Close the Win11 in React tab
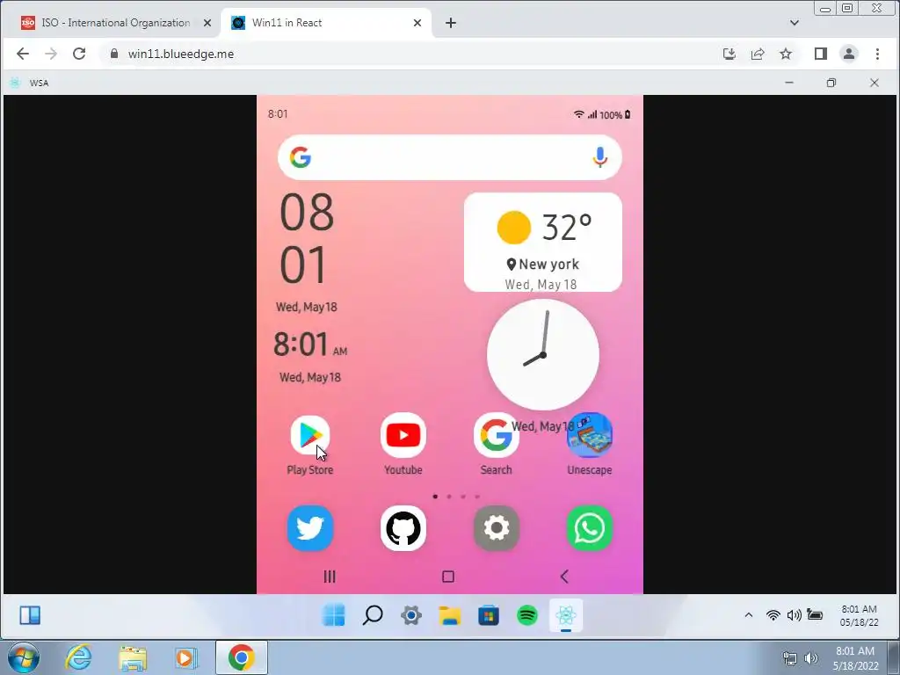900x675 pixels. 417,23
